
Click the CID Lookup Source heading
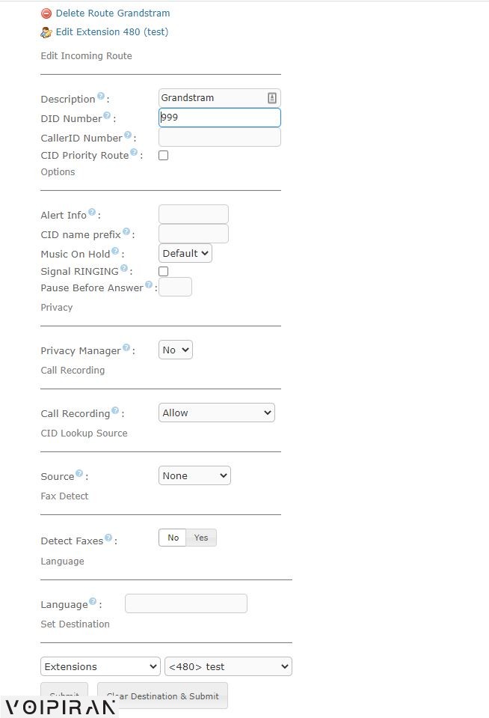(84, 433)
